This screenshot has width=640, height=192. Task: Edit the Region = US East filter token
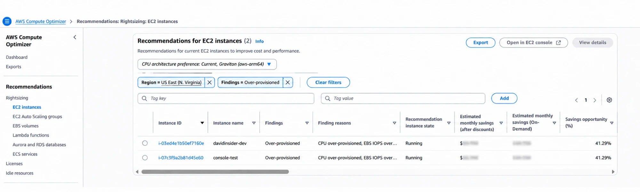pyautogui.click(x=172, y=82)
